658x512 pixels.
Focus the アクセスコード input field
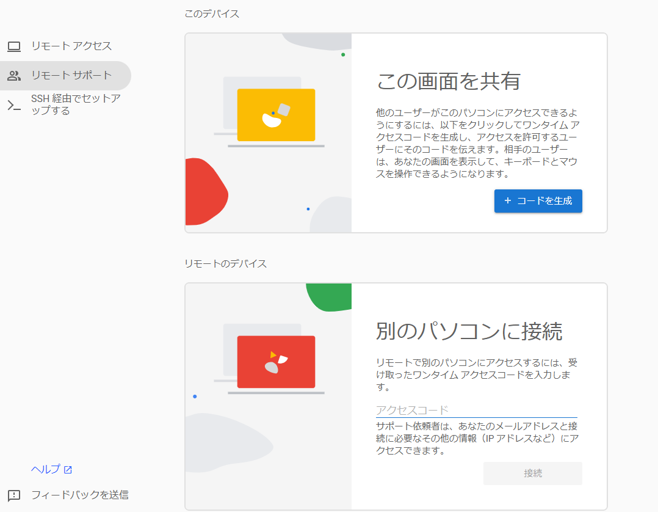[476, 410]
